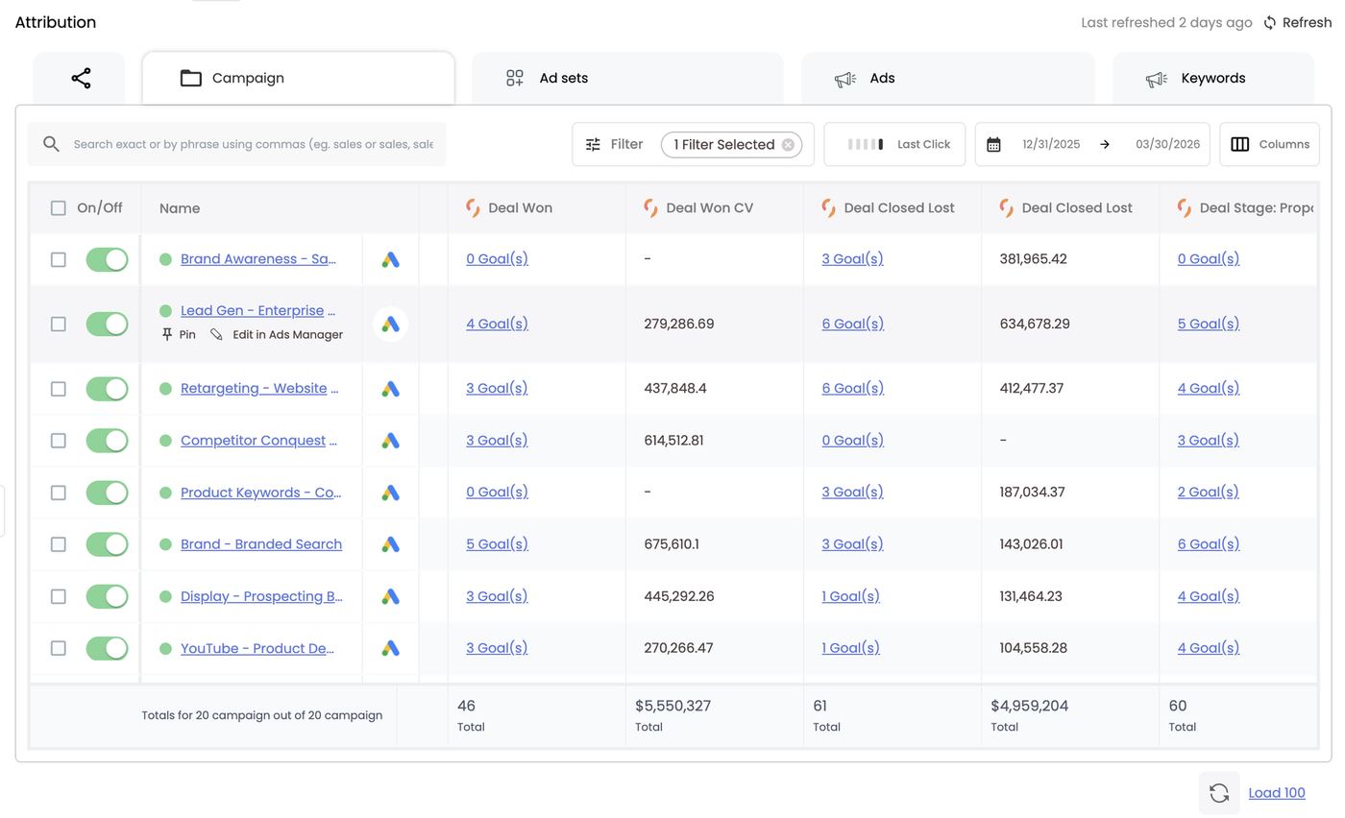Sort by the Deal Won column header
The width and height of the screenshot is (1345, 818).
pyautogui.click(x=520, y=208)
